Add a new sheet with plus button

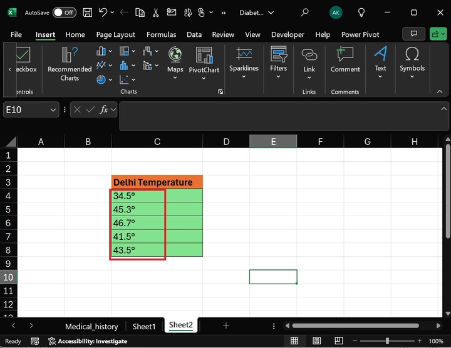(x=226, y=326)
